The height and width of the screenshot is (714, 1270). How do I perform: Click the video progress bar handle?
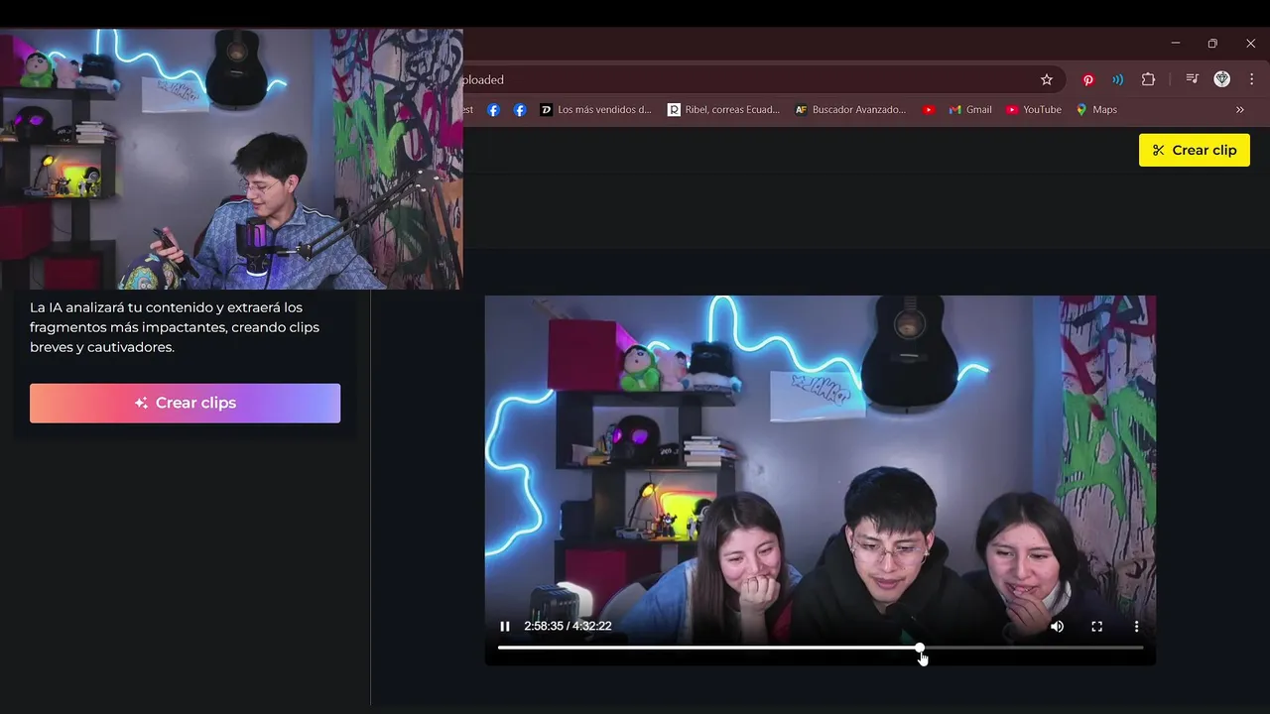pyautogui.click(x=920, y=648)
